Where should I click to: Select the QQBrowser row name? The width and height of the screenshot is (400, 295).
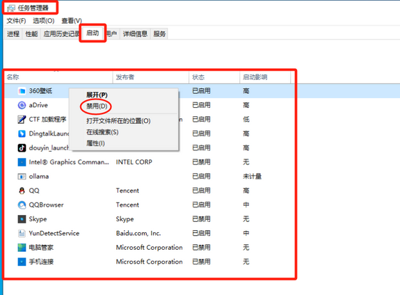click(x=46, y=205)
